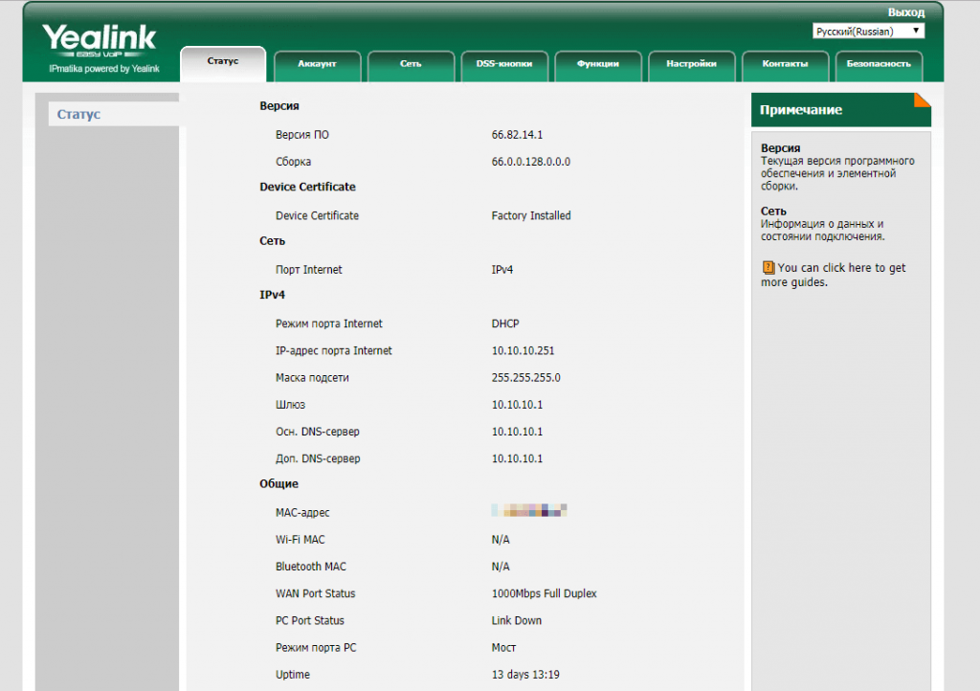
Task: Select Статус in the left sidebar
Action: 114,114
